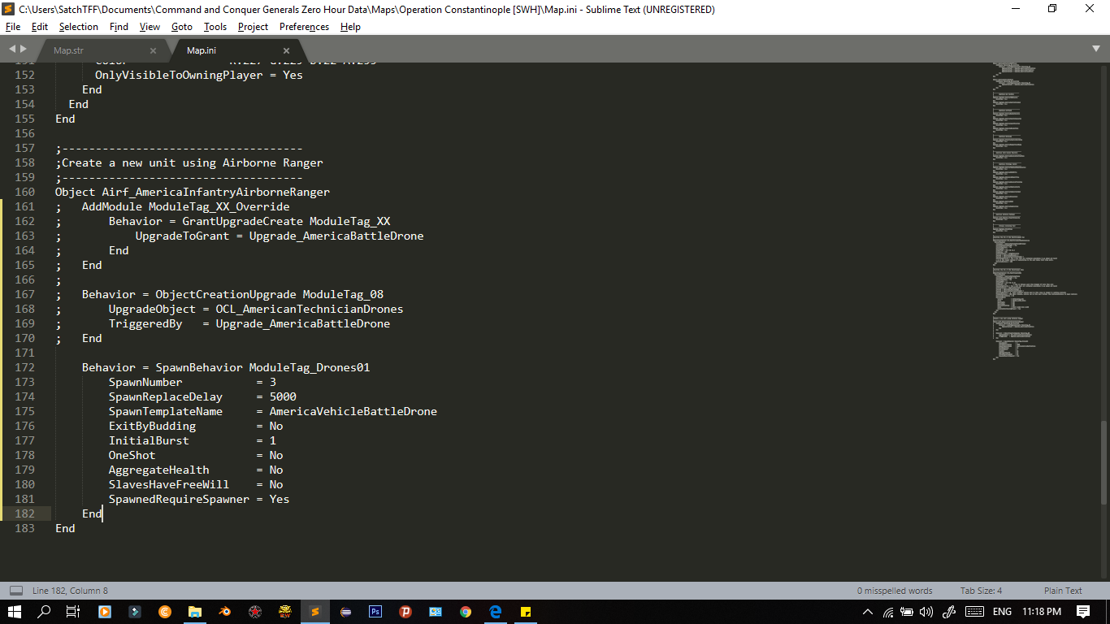Adjust the Tab Size: 4 setting

pos(981,591)
